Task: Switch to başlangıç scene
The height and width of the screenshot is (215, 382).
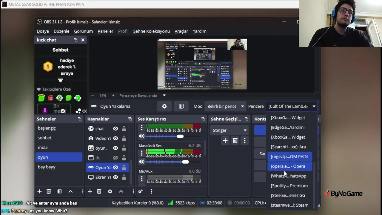Action: pos(59,128)
